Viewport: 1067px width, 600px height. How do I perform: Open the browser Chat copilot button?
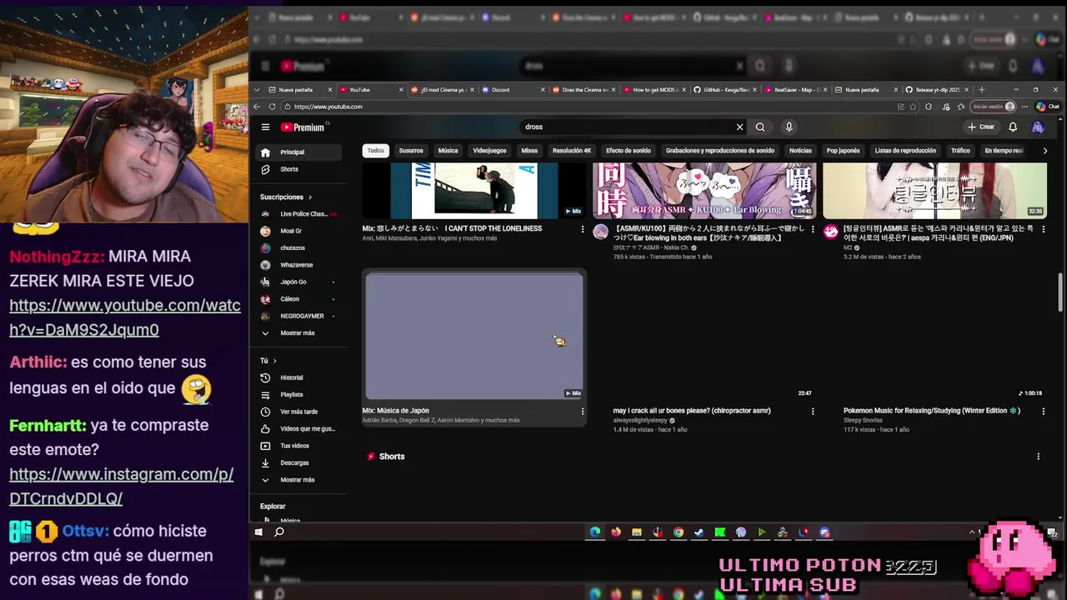coord(1047,107)
